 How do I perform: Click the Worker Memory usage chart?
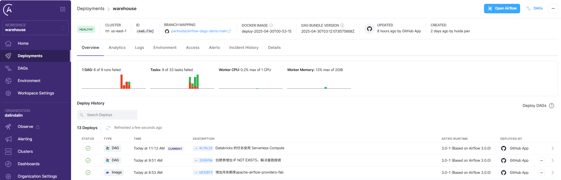pyautogui.click(x=319, y=81)
